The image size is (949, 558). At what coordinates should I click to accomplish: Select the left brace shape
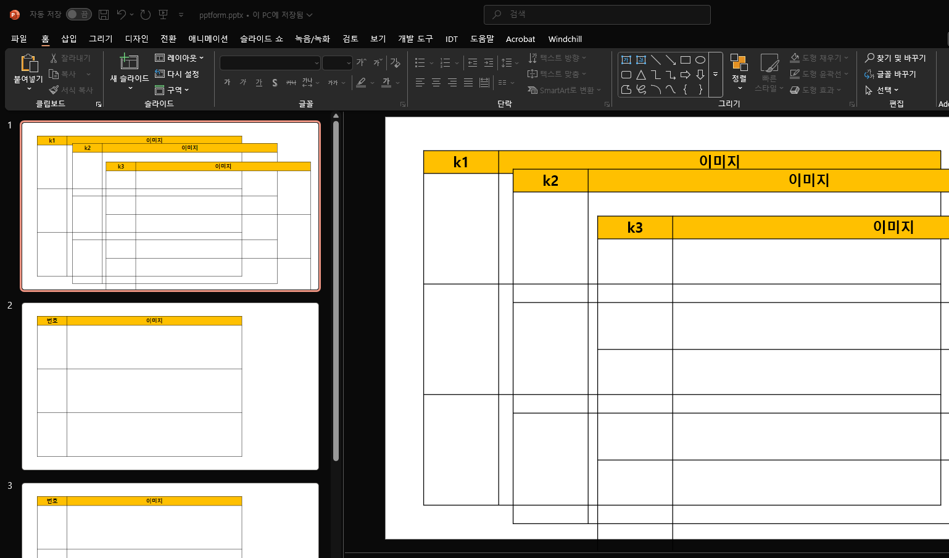[x=686, y=90]
